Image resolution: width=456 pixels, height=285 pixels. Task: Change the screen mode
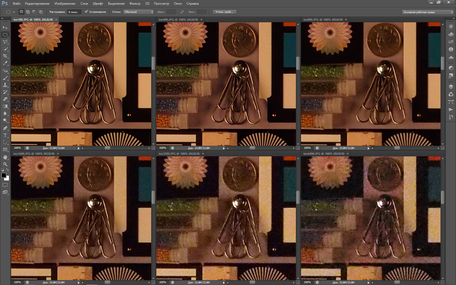pyautogui.click(x=5, y=192)
